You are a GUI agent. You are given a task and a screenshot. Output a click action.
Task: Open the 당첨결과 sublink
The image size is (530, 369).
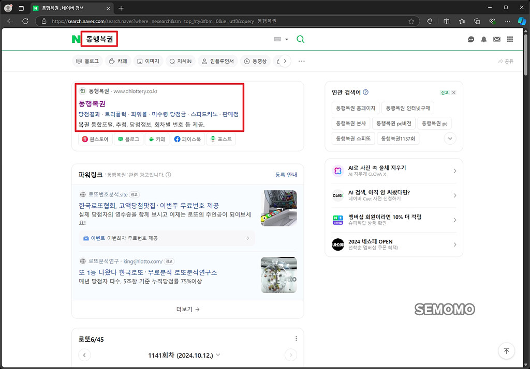click(89, 114)
